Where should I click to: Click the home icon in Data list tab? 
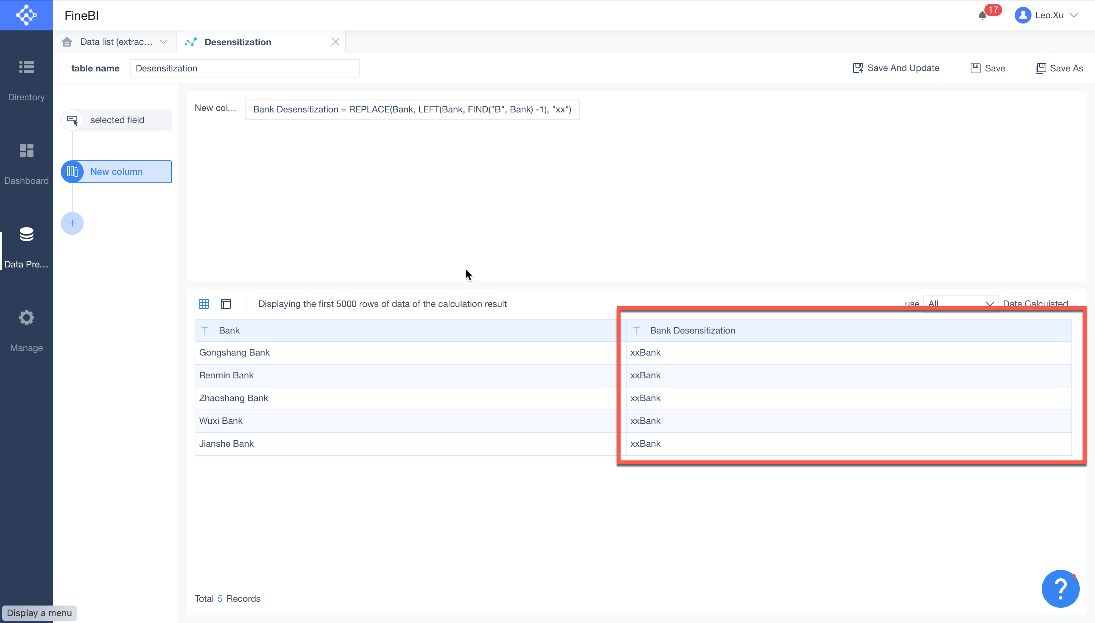[67, 42]
